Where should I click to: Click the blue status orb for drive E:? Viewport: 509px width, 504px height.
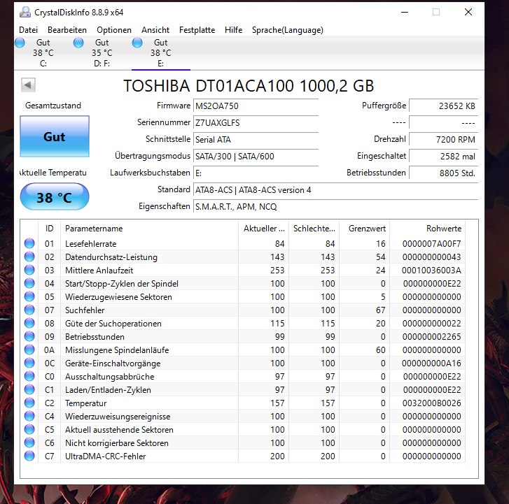(x=137, y=43)
